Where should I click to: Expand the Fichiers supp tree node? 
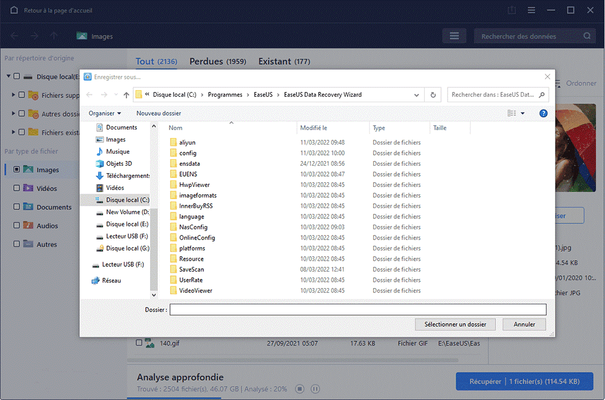click(13, 95)
